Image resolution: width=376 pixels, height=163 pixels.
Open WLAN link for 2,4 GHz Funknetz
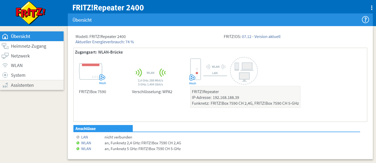(x=86, y=143)
